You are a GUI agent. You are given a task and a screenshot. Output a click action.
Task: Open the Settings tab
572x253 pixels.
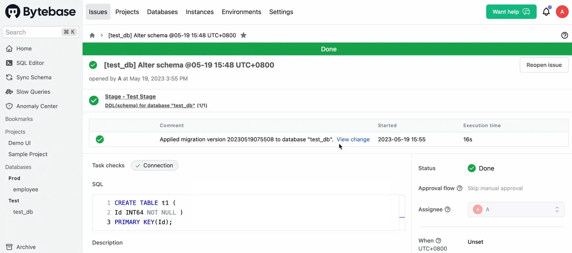point(281,12)
